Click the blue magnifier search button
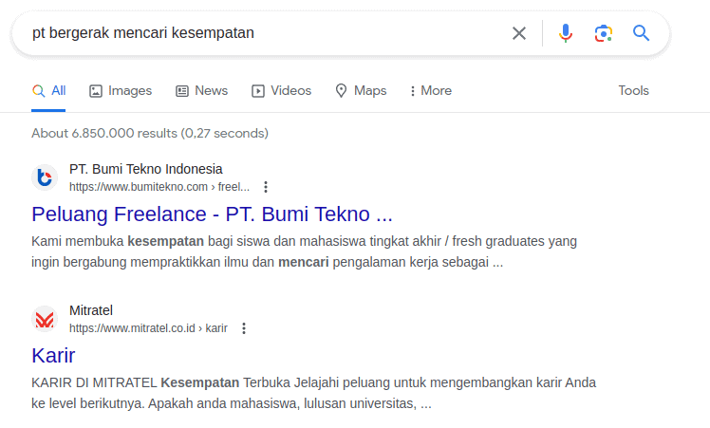Screen dimensions: 710x428 tap(642, 33)
